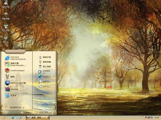Expand the quick launch overflow chevron
Image resolution: width=161 pixels, height=120 pixels.
click(24, 117)
